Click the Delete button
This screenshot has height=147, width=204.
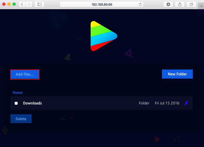point(21,119)
